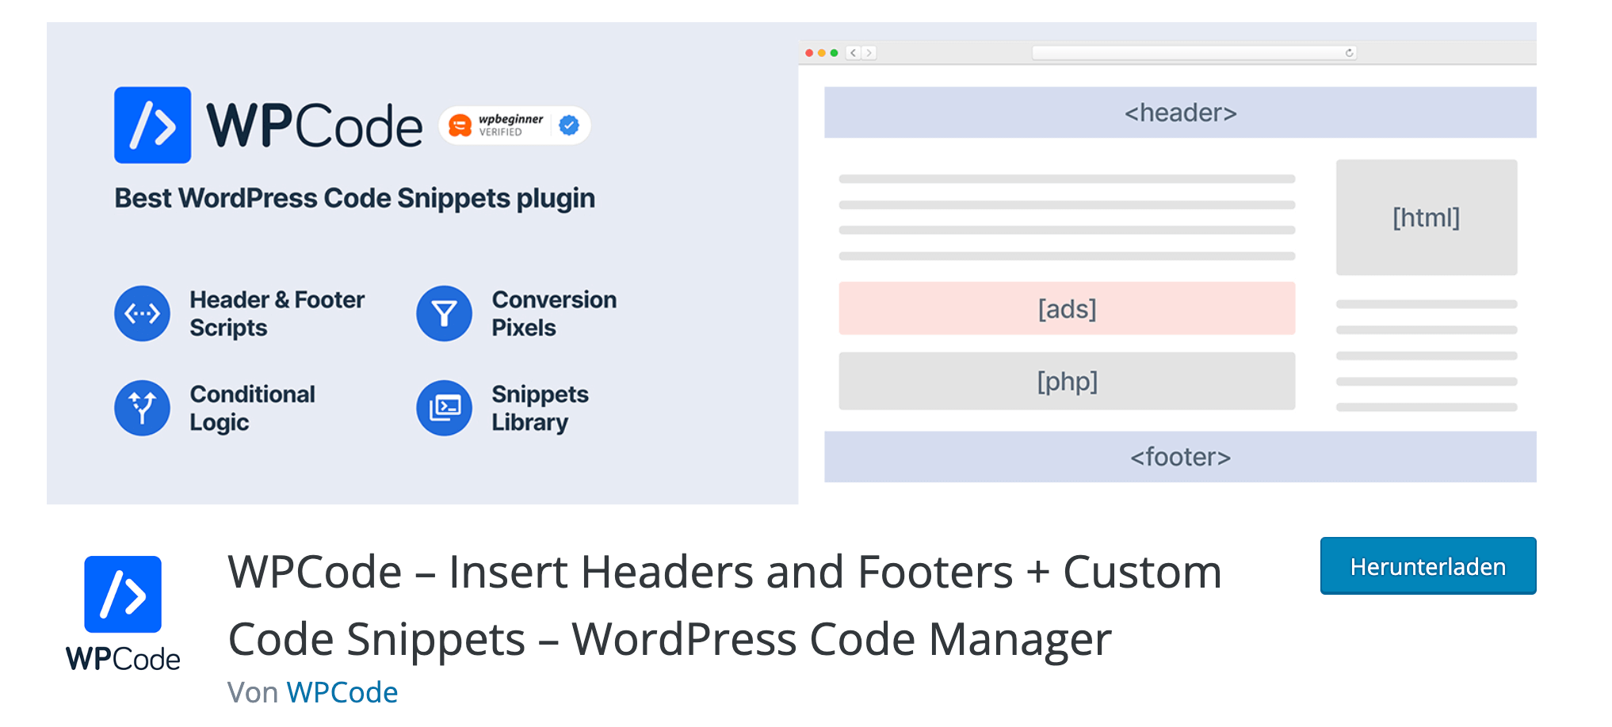
Task: Open the WPCode author link
Action: click(342, 692)
